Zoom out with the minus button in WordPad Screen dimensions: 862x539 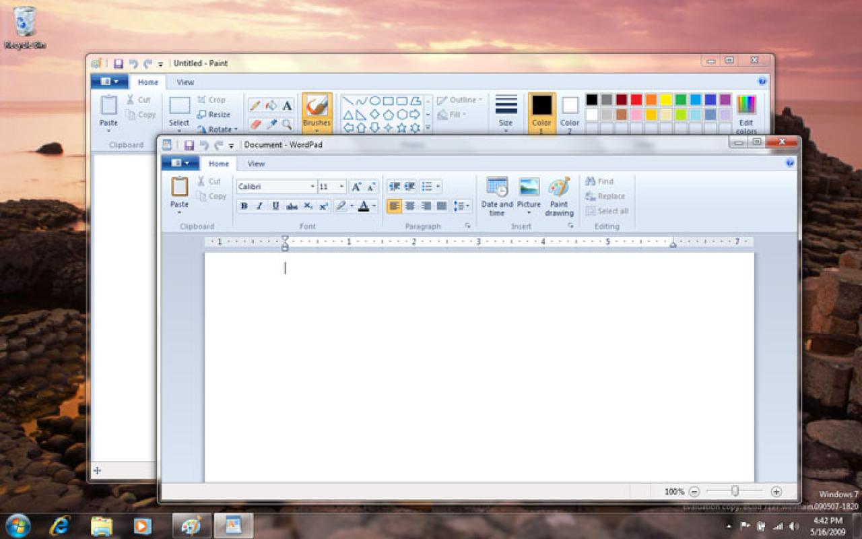694,492
